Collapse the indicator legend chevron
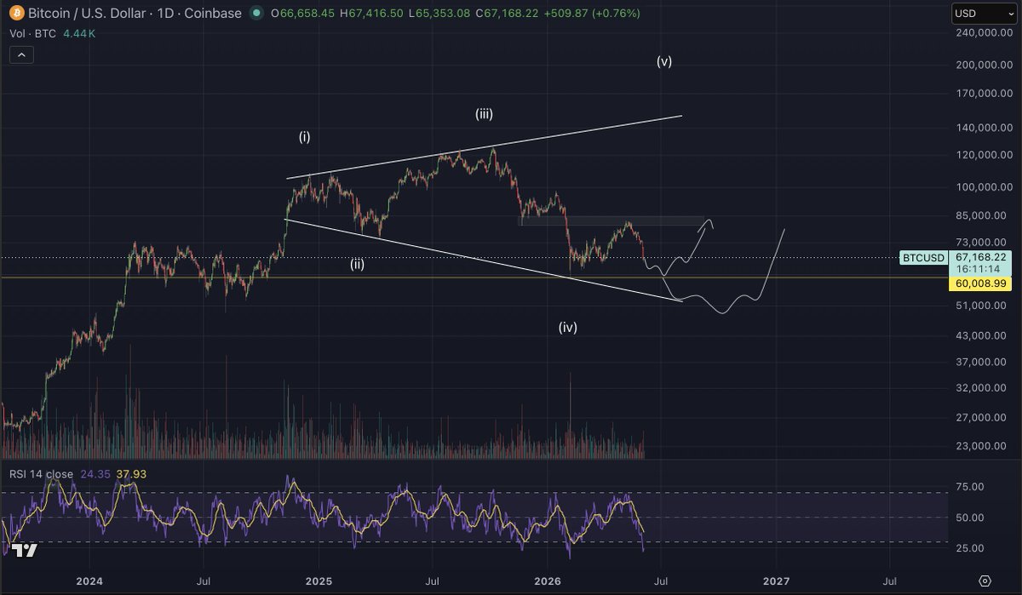Screen dimensions: 1022x595 click(21, 54)
